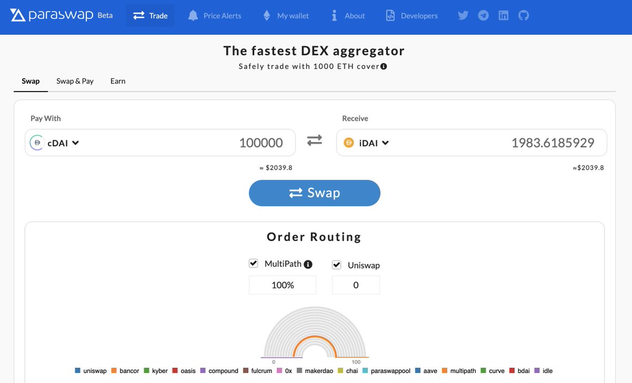Click the bancor legend swatch
This screenshot has width=632, height=383.
click(x=114, y=371)
